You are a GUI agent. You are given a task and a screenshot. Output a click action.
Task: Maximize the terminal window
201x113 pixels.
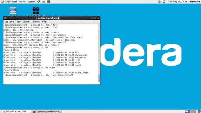coord(95,18)
